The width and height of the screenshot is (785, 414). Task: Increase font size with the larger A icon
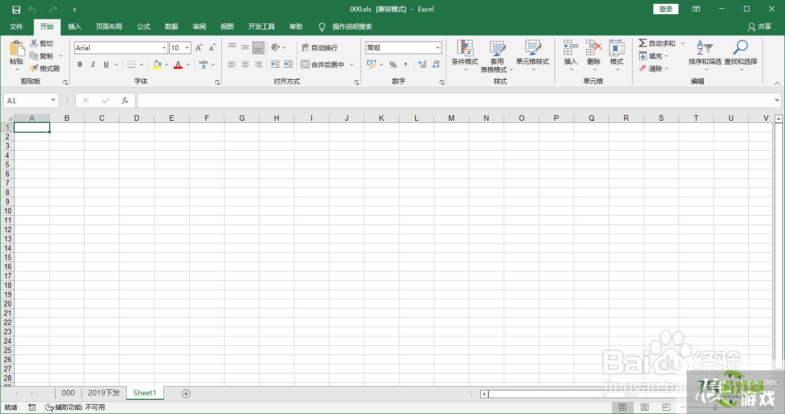point(199,48)
